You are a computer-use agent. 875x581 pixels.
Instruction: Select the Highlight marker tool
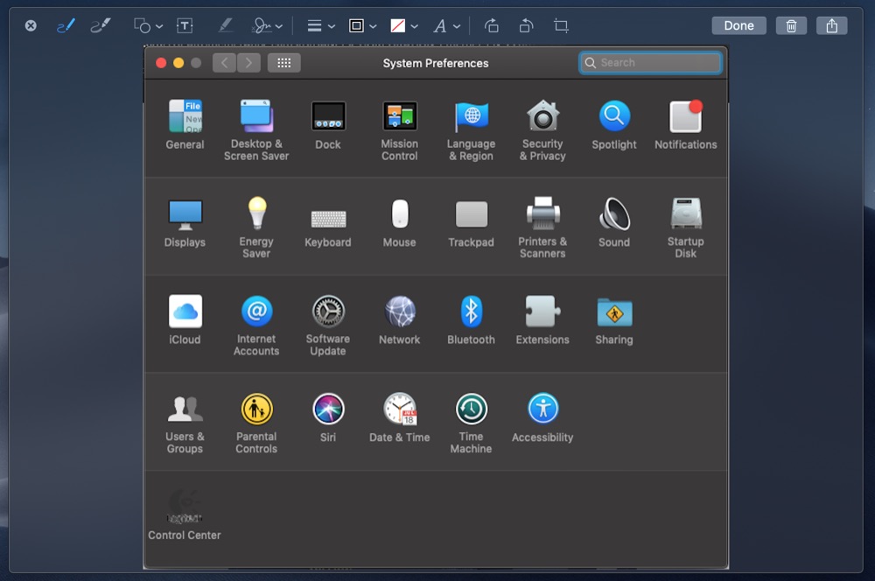226,25
